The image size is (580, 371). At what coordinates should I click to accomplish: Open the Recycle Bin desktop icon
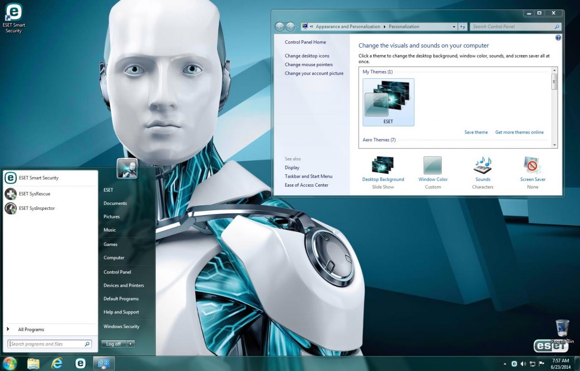(x=562, y=332)
